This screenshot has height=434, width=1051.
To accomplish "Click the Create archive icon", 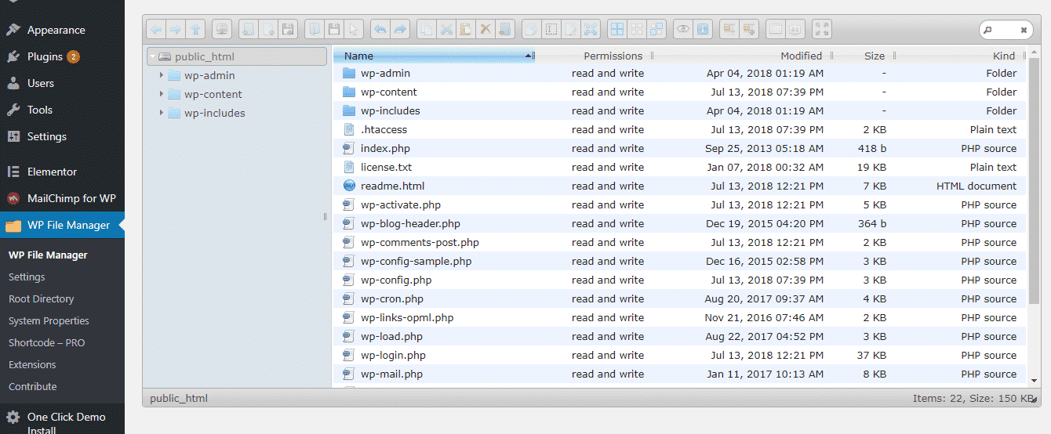I will click(x=749, y=30).
